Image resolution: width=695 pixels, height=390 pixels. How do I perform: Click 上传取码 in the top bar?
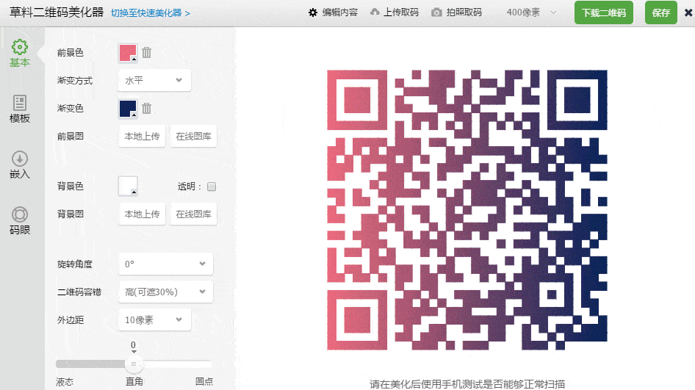pyautogui.click(x=401, y=12)
